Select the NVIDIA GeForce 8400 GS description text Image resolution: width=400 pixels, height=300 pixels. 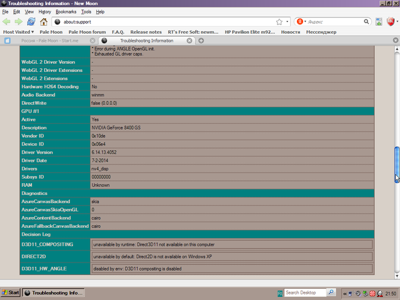(116, 127)
